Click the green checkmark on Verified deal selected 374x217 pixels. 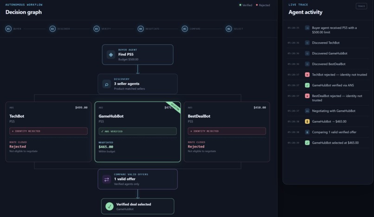109,206
